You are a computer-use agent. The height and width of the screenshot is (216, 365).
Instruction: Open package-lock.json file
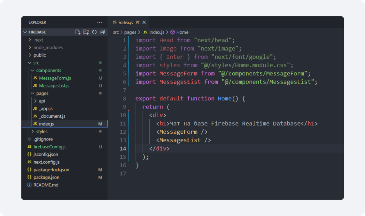pos(51,170)
